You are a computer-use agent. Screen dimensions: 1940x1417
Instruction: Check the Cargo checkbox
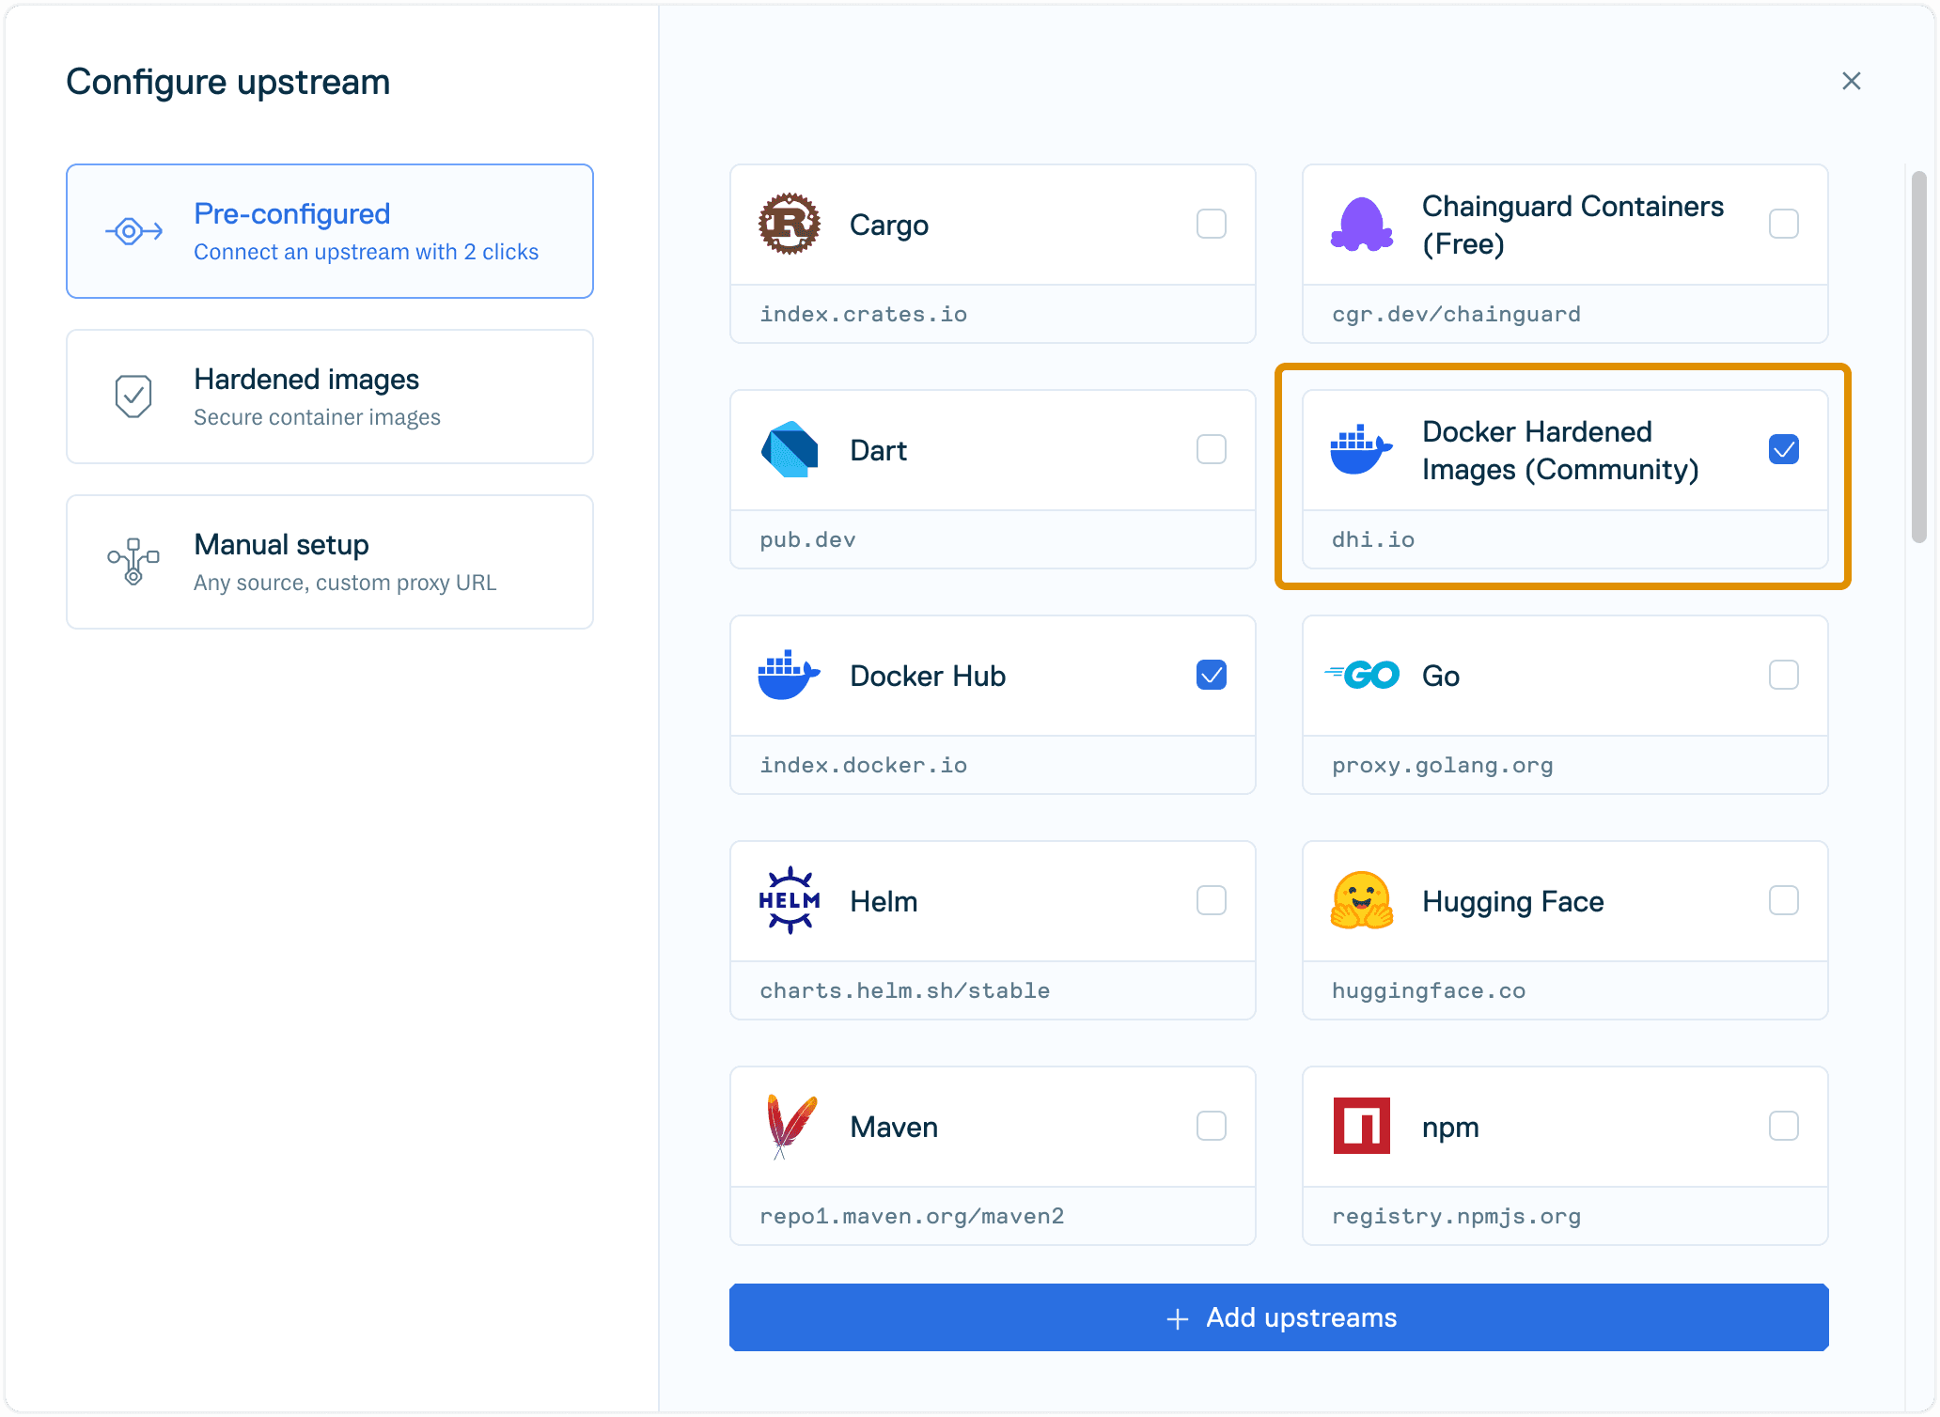(1211, 224)
